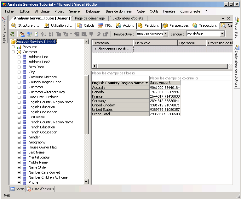Click the Refresh document toolbar icon

coord(36,34)
